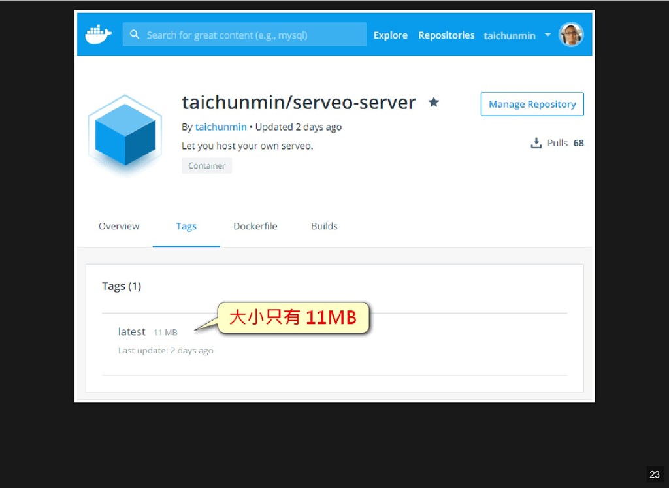Open the Explore page
This screenshot has width=669, height=488.
[391, 35]
